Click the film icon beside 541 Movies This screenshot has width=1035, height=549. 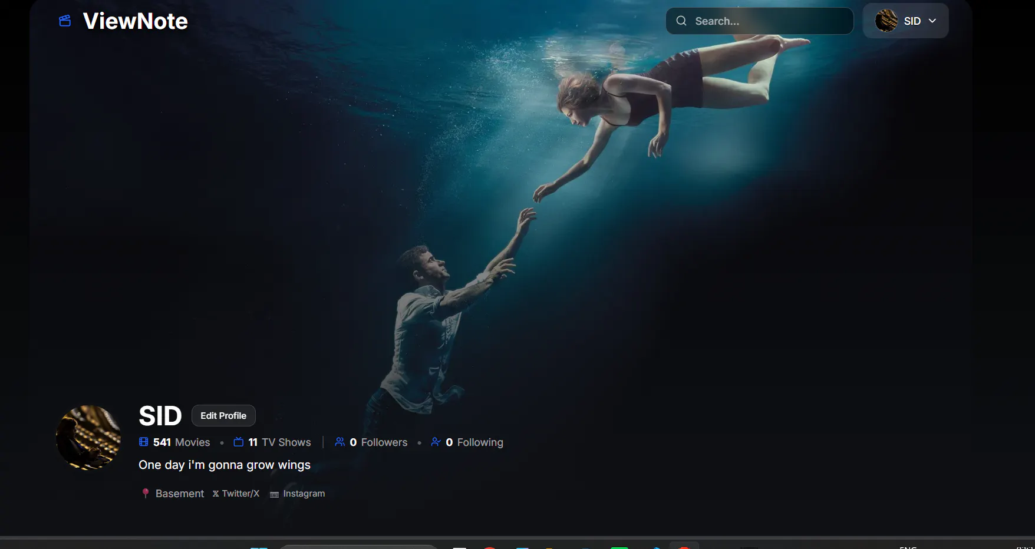[144, 442]
